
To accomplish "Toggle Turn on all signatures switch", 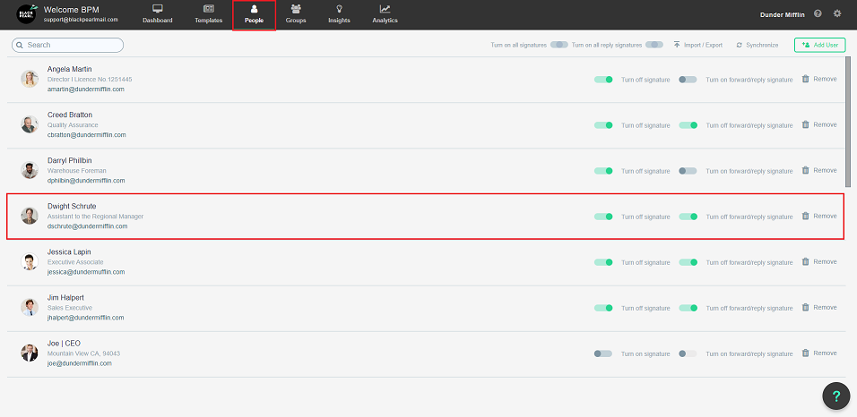I will (x=558, y=44).
